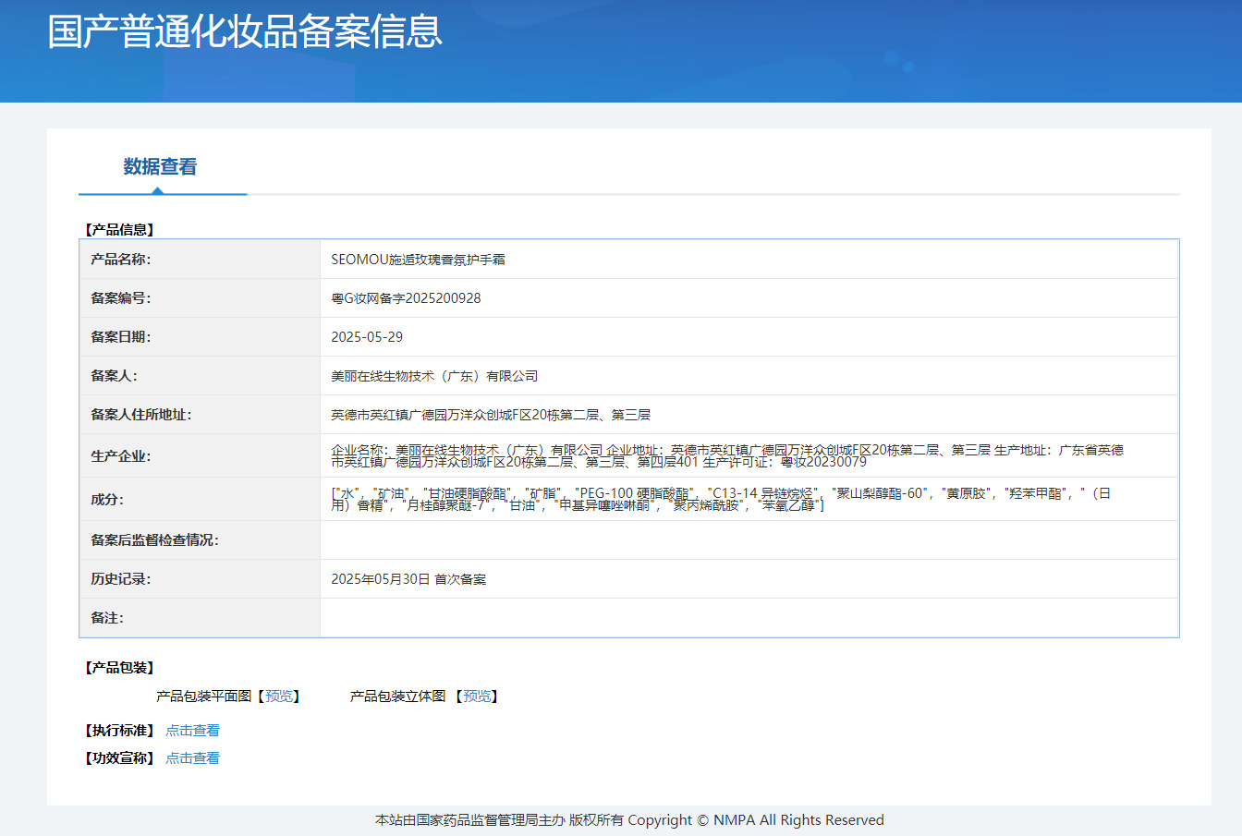1242x836 pixels.
Task: Click the 生产企业 row label
Action: [x=120, y=456]
